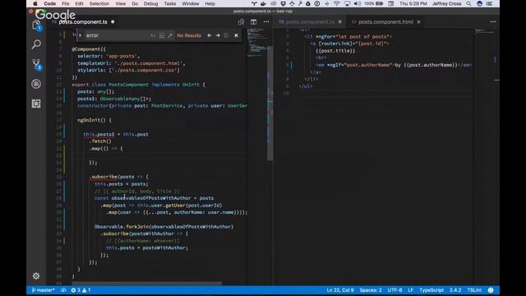Change encoding via 'UTF-8' status item
Screen dimensions: 526x296
(x=394, y=290)
